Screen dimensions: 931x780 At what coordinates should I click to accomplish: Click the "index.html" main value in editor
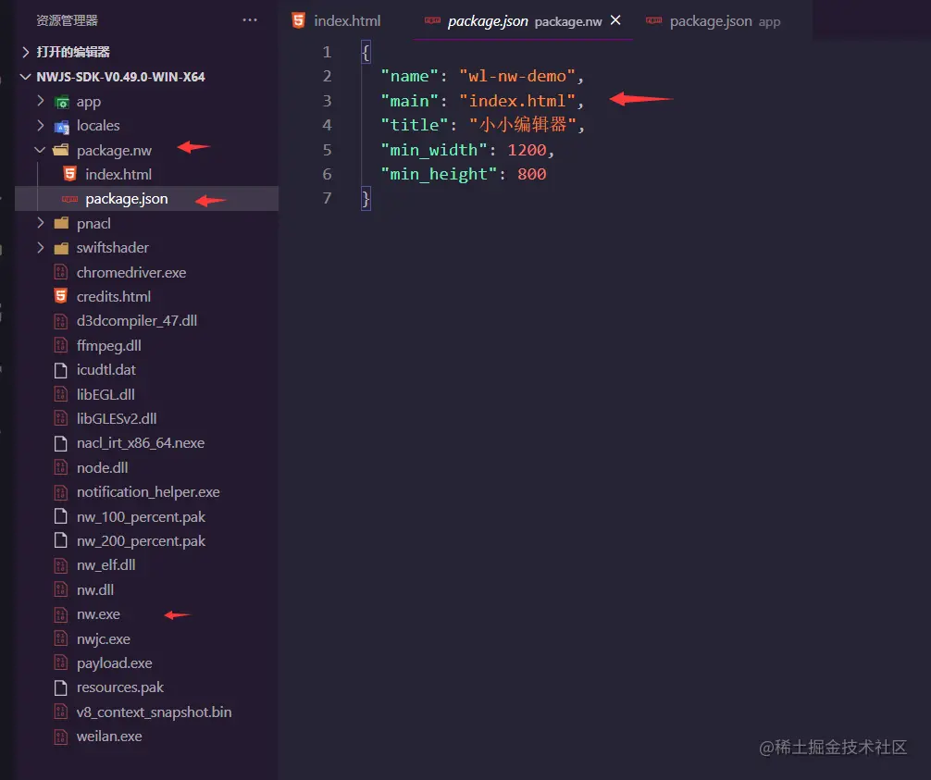click(x=517, y=101)
